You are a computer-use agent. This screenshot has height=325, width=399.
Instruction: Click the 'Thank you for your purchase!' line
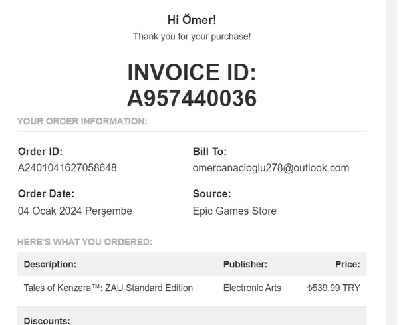192,37
